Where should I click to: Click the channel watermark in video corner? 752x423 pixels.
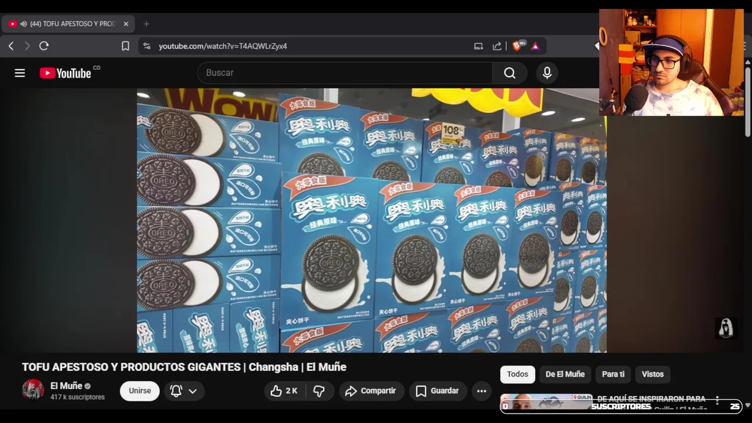coord(726,328)
